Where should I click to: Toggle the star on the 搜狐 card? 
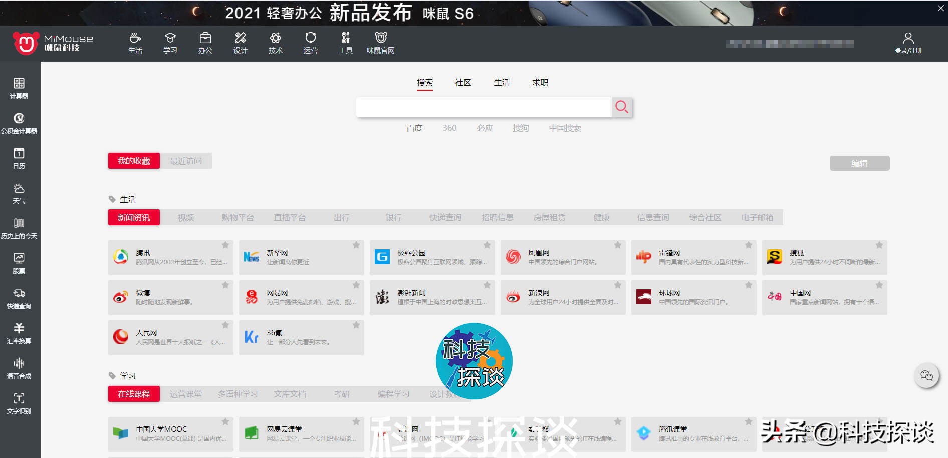coord(879,245)
